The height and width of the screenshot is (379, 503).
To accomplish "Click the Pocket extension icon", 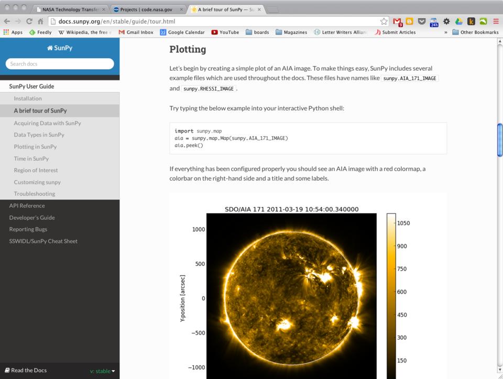I will (x=422, y=21).
